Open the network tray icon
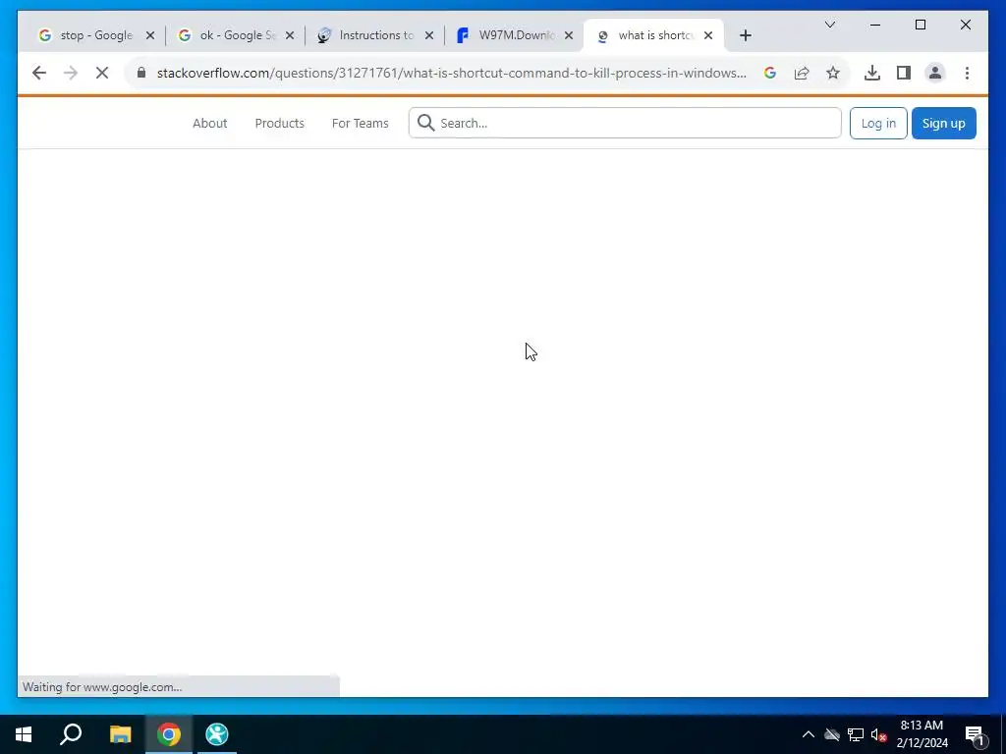Image resolution: width=1006 pixels, height=754 pixels. [x=856, y=734]
